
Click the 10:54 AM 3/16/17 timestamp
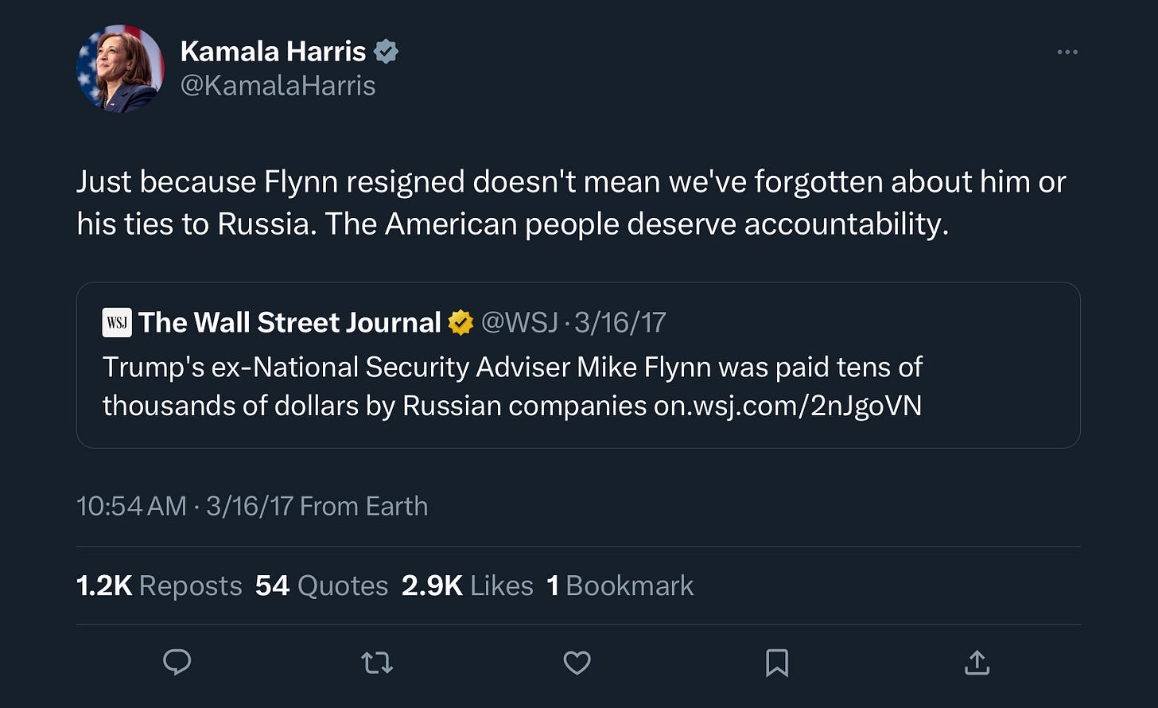(185, 507)
